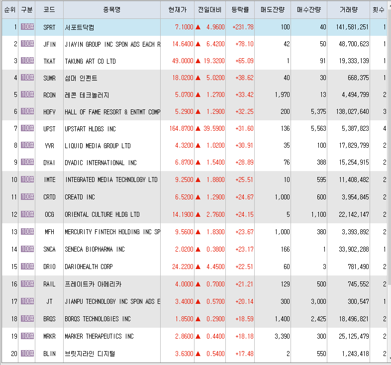This screenshot has width=391, height=365.
Task: Click the 횟수 column header
Action: 378,10
